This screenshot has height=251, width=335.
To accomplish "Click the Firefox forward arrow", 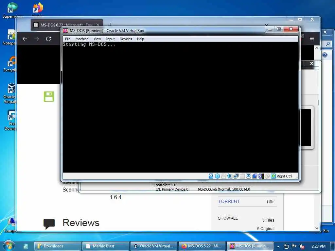I will pyautogui.click(x=37, y=39).
